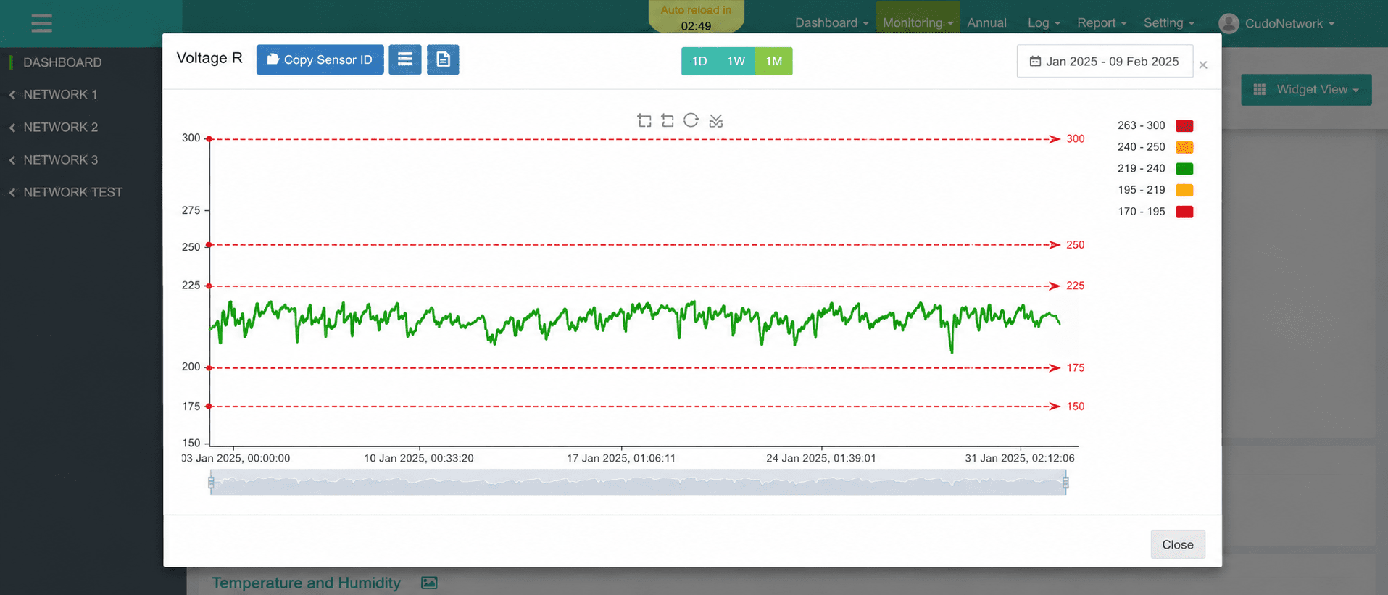Image resolution: width=1388 pixels, height=595 pixels.
Task: Click the orange dotted 240 - 250 legend swatch
Action: pos(1184,147)
